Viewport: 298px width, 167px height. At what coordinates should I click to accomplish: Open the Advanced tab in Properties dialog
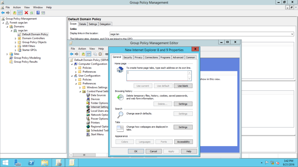coord(178,57)
